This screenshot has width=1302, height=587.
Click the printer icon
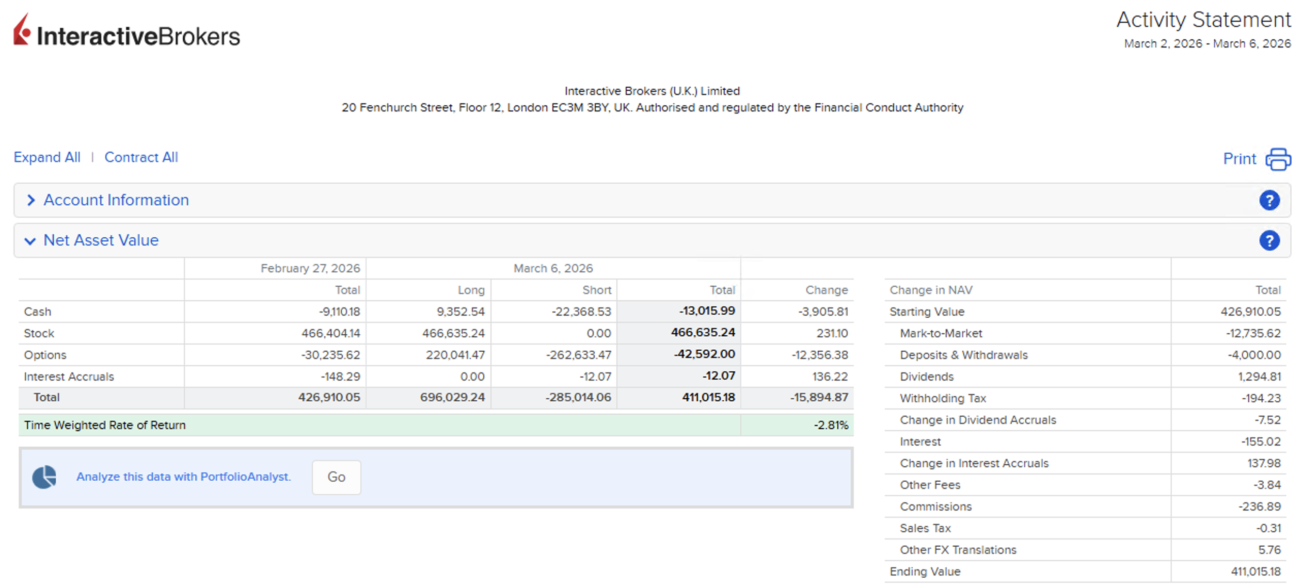point(1278,159)
